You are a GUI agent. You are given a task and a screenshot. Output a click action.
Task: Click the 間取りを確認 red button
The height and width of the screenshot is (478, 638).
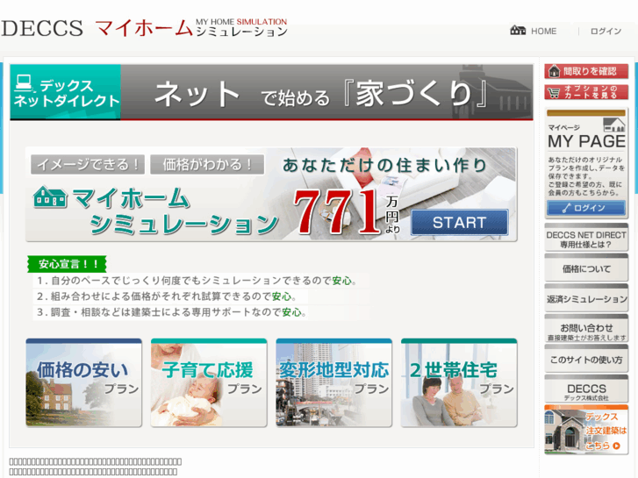pos(586,72)
